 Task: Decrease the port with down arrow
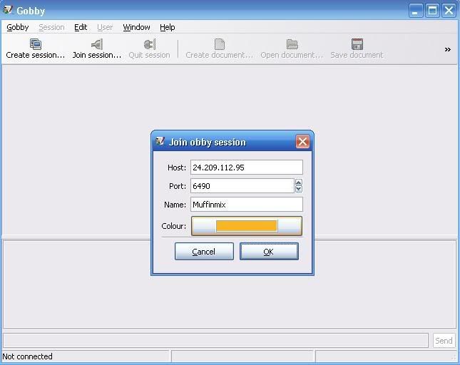click(298, 189)
